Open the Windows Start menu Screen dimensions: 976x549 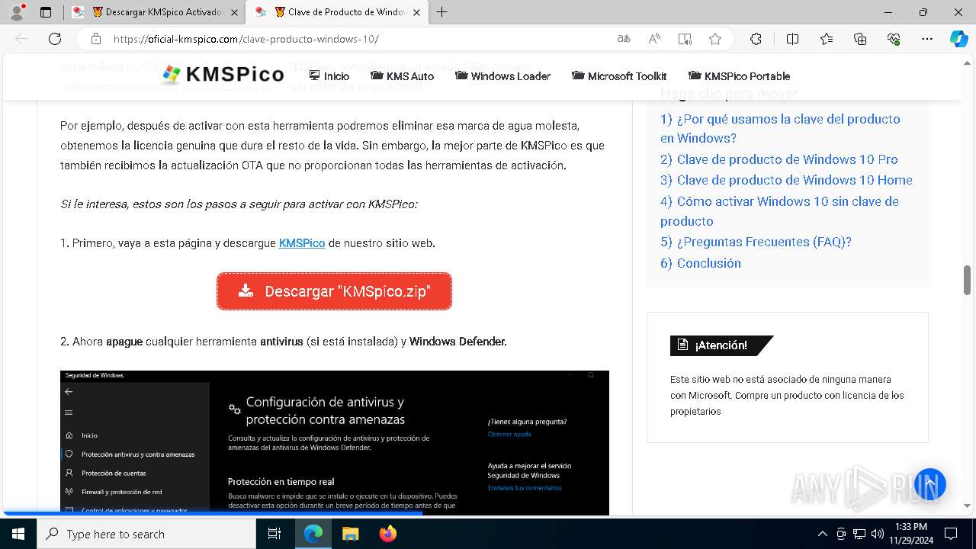tap(18, 534)
